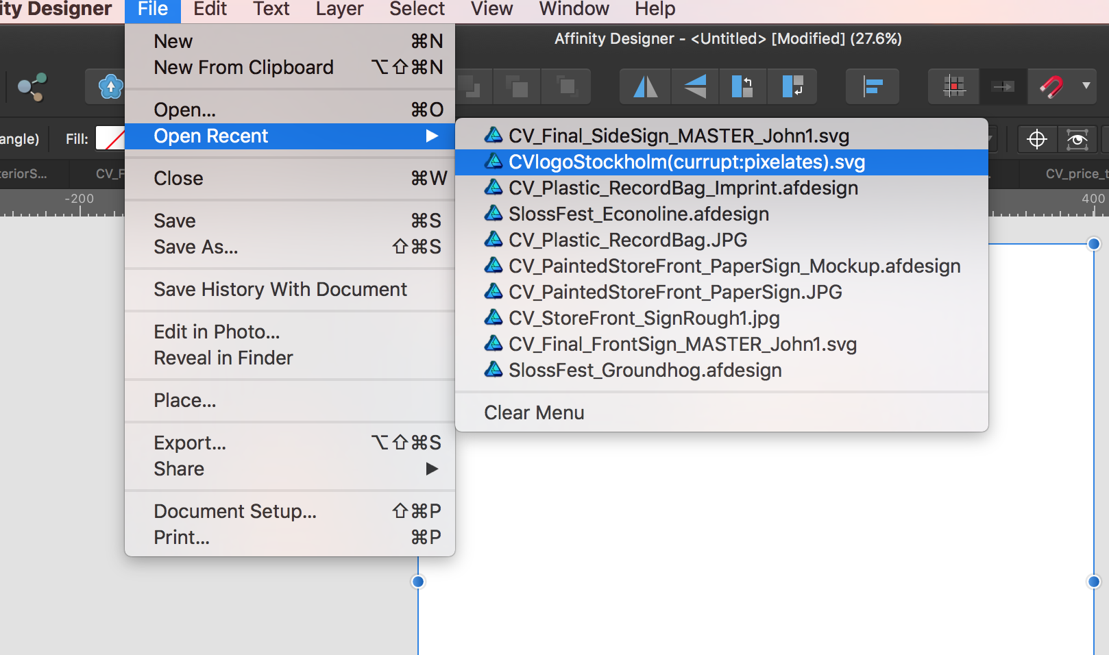This screenshot has width=1109, height=655.
Task: Click the Move Back One icon
Action: coord(470,86)
